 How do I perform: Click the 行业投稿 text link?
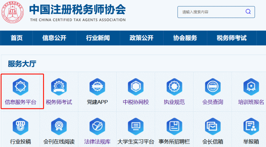pyautogui.click(x=21, y=142)
